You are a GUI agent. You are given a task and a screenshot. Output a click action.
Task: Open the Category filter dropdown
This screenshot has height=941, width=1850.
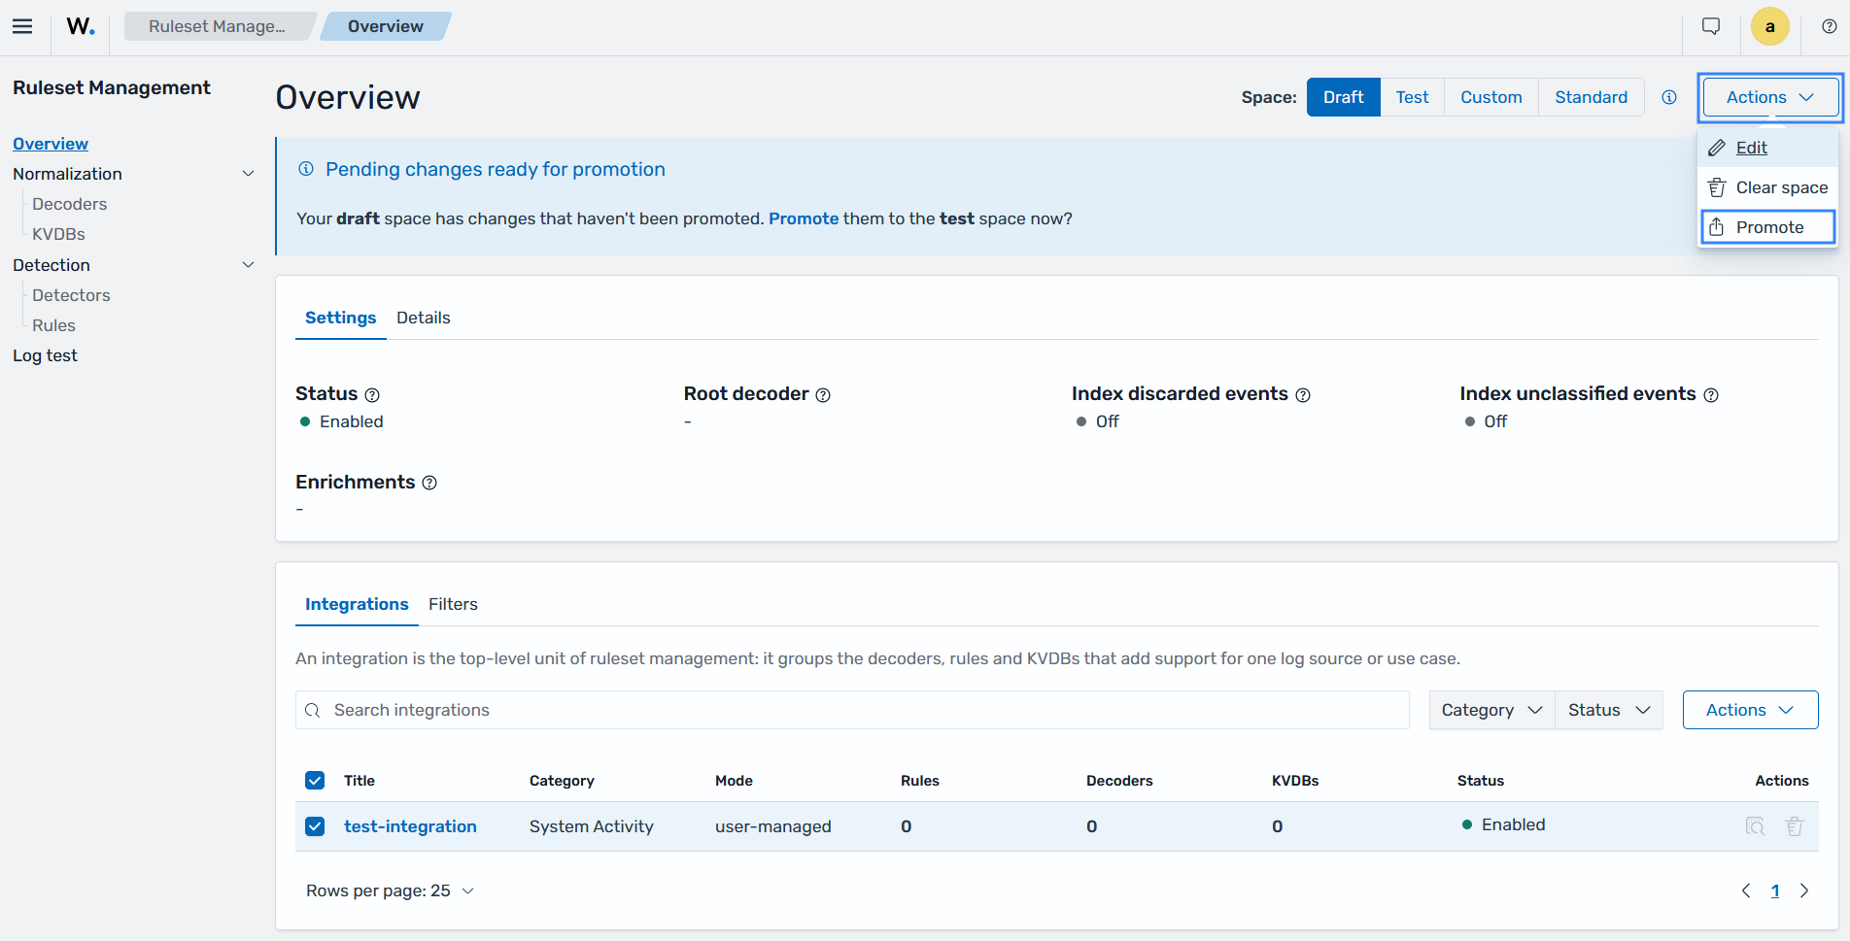coord(1491,710)
